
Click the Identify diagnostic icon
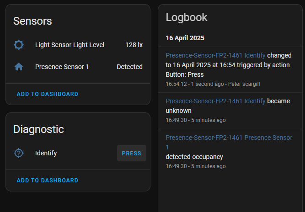pos(19,153)
